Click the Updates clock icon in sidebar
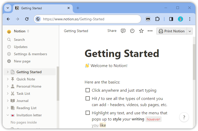This screenshot has height=131, width=198. [x=9, y=47]
